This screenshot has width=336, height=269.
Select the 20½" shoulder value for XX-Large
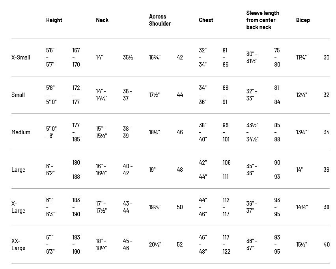tap(155, 245)
